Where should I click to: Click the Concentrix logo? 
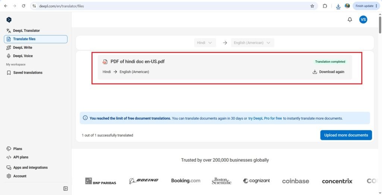pos(337,181)
